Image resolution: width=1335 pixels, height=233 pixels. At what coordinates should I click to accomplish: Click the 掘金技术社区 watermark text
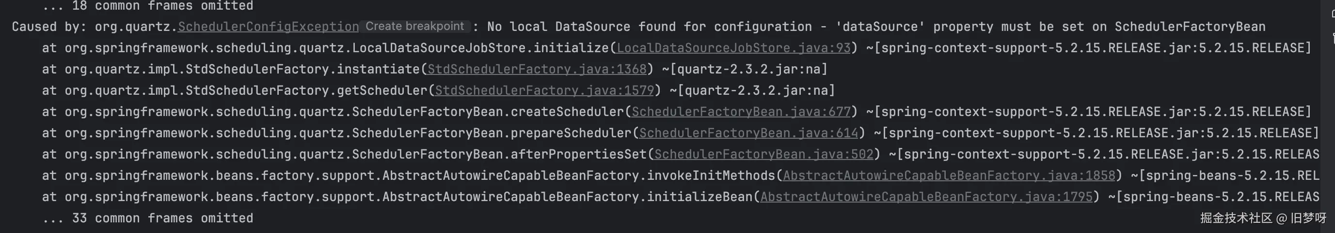click(1236, 218)
